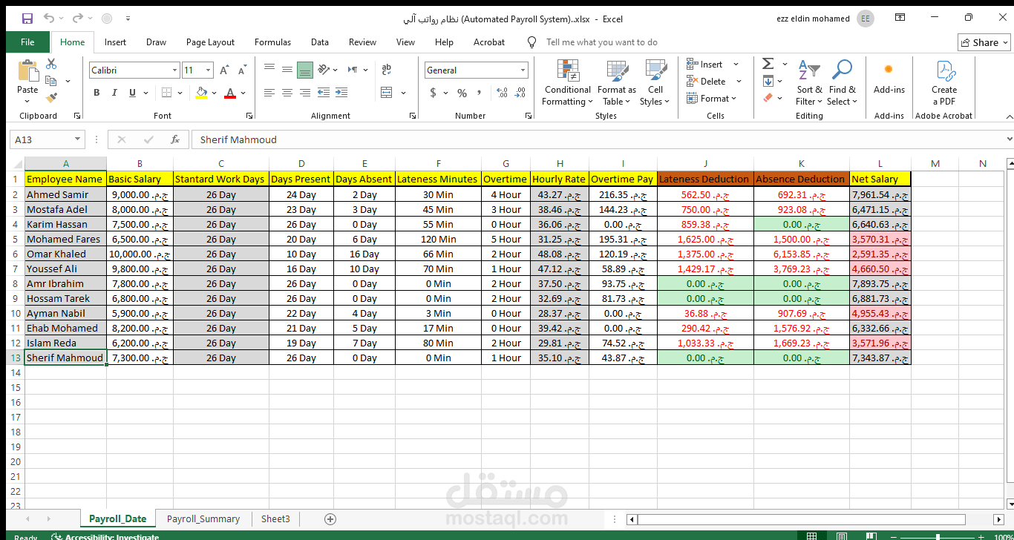Select the Find & Select icon
Viewport: 1014px width, 540px height.
[x=841, y=83]
